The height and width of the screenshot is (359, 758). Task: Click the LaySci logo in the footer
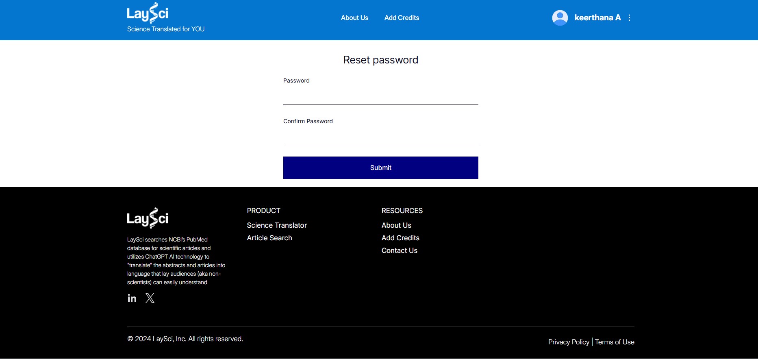(148, 218)
